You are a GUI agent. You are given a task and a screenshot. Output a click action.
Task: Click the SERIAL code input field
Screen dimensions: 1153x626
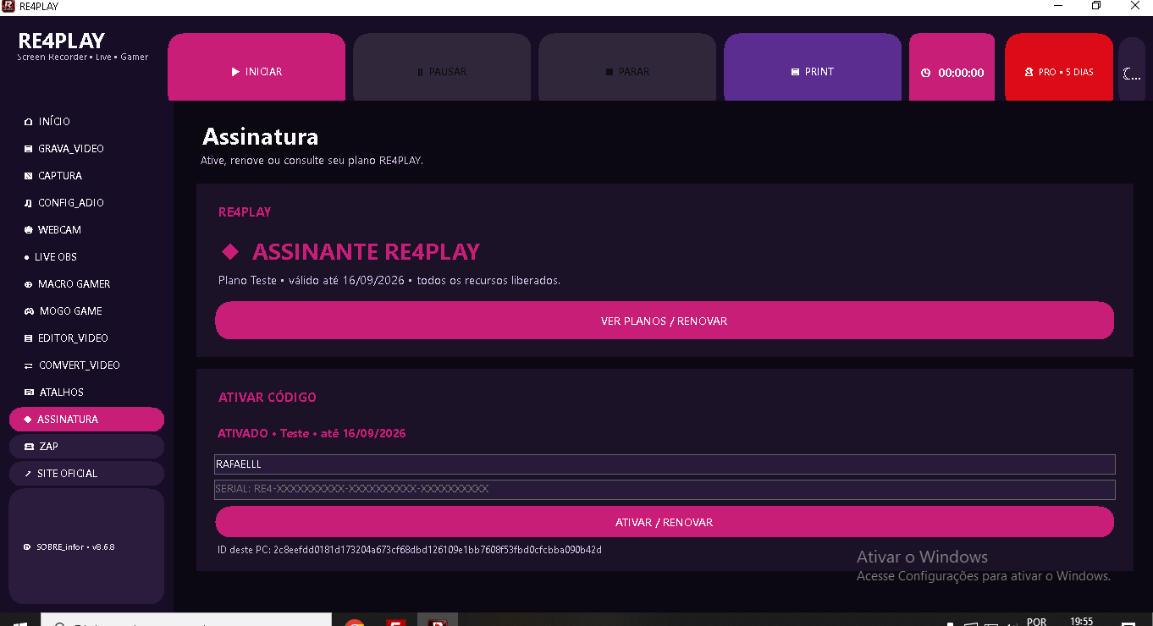pyautogui.click(x=665, y=490)
